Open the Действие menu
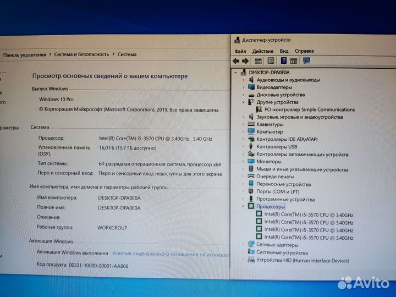This screenshot has height=297, width=396. click(263, 51)
